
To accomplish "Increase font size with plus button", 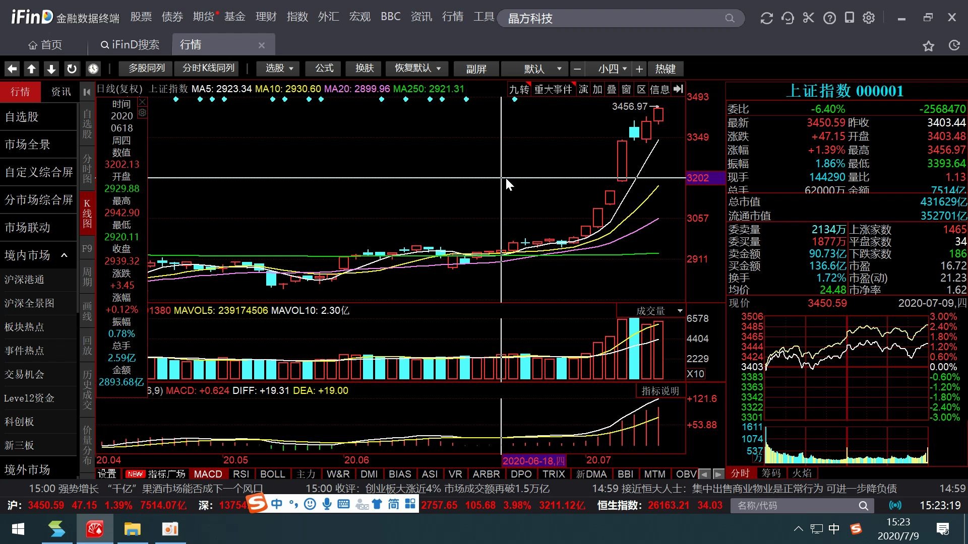I will (639, 69).
